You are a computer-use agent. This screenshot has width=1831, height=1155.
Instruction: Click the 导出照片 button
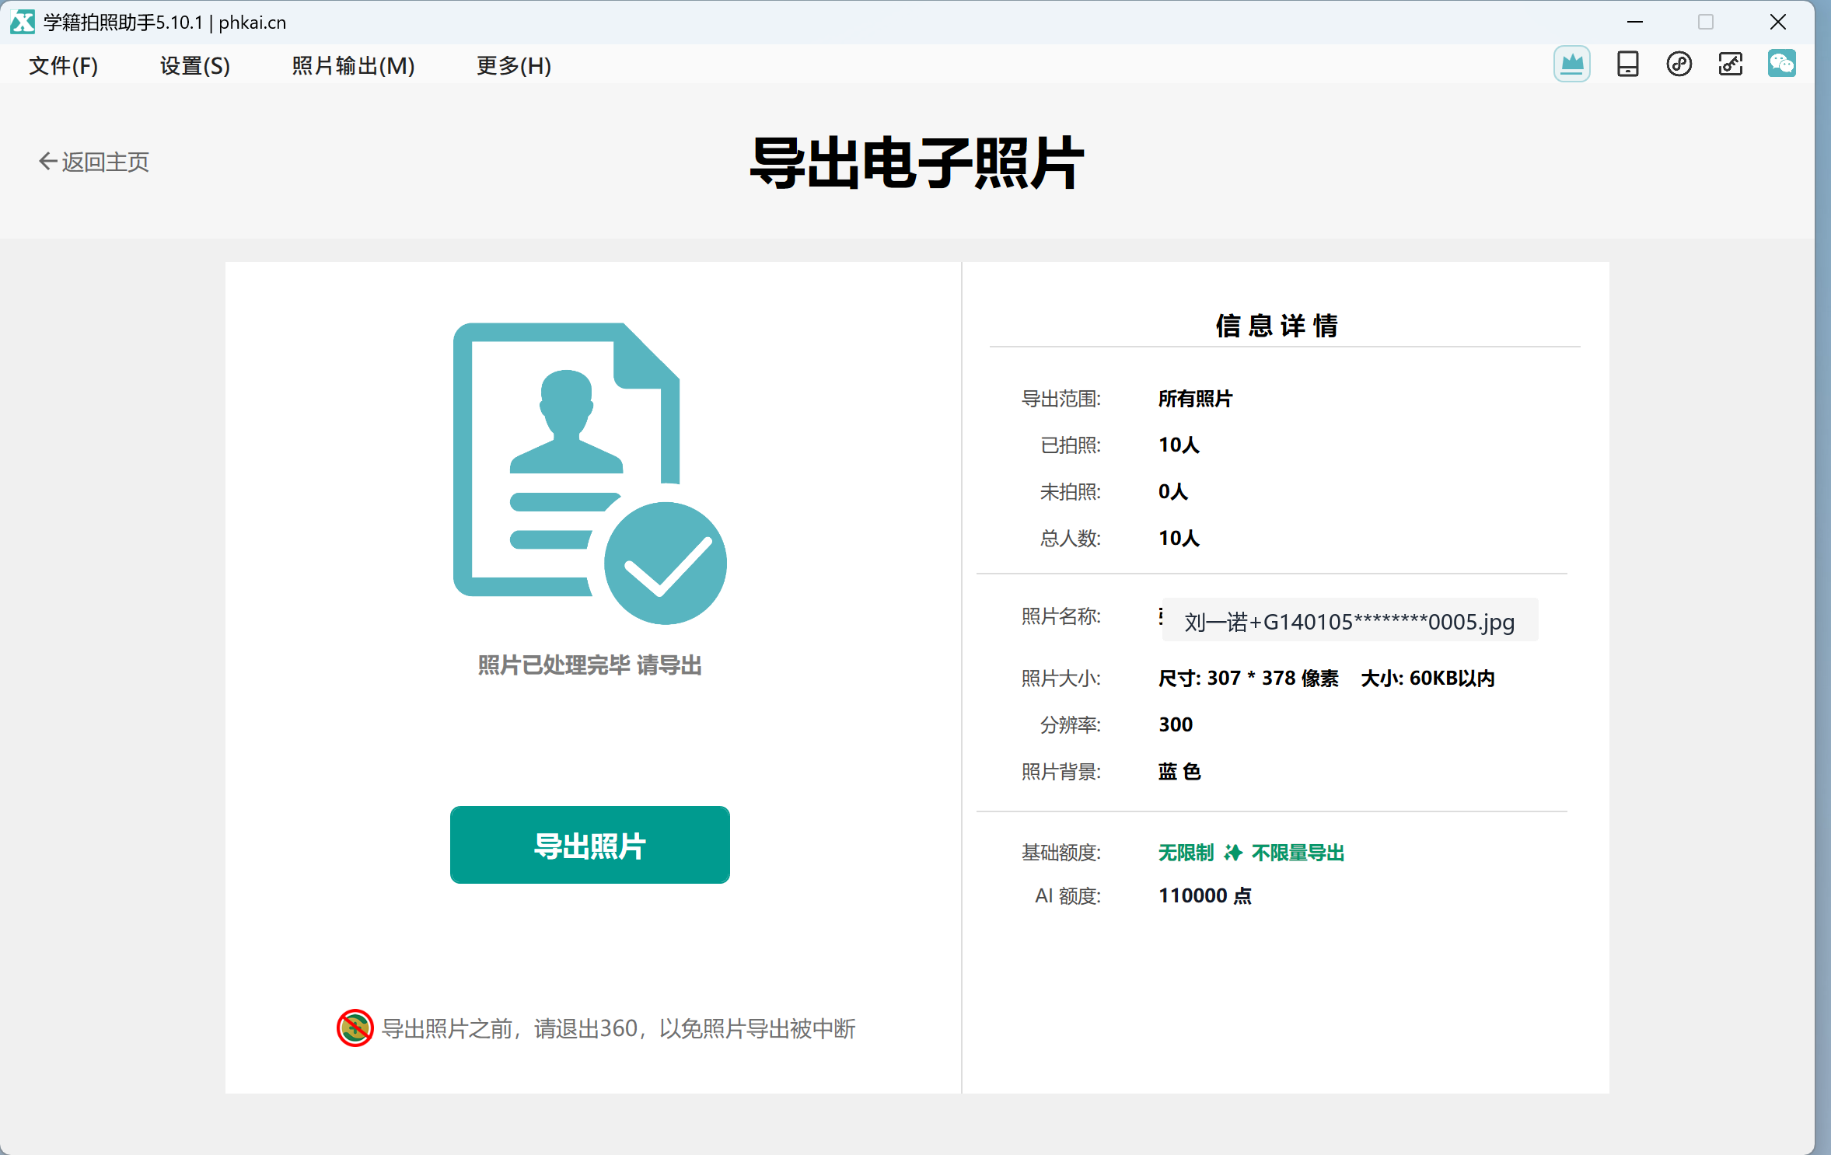(x=589, y=845)
